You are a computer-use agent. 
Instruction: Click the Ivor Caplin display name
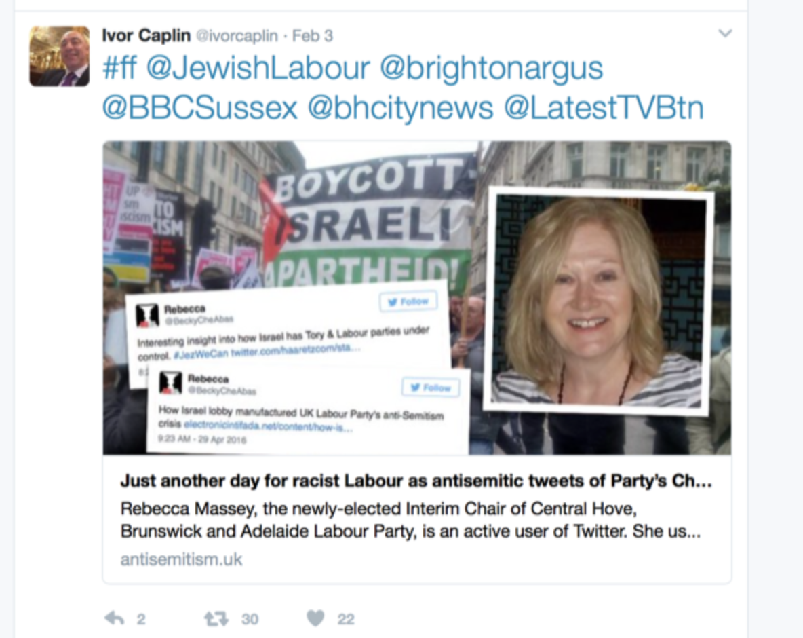[x=146, y=35]
